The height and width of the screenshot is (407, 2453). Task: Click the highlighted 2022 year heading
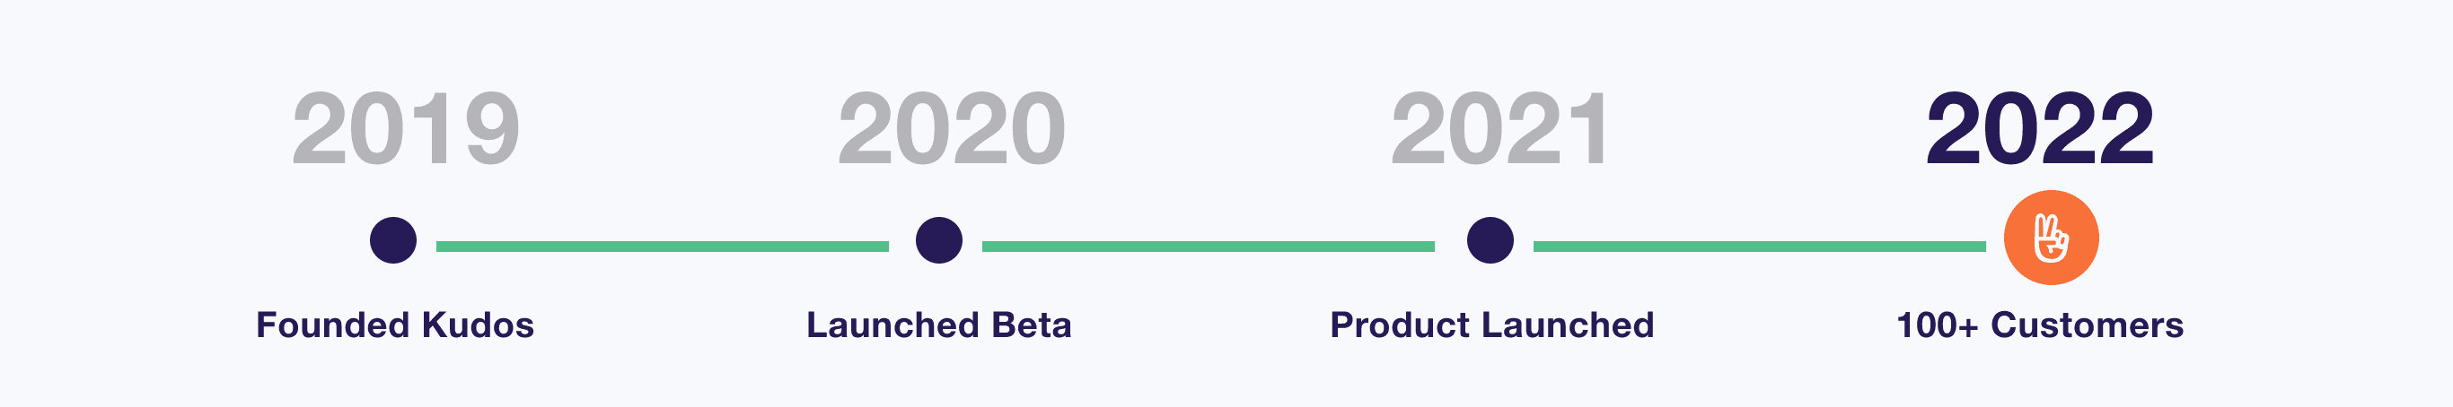(2040, 128)
